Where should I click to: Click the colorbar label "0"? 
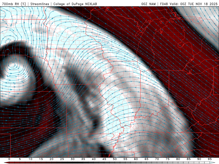pos(9,159)
